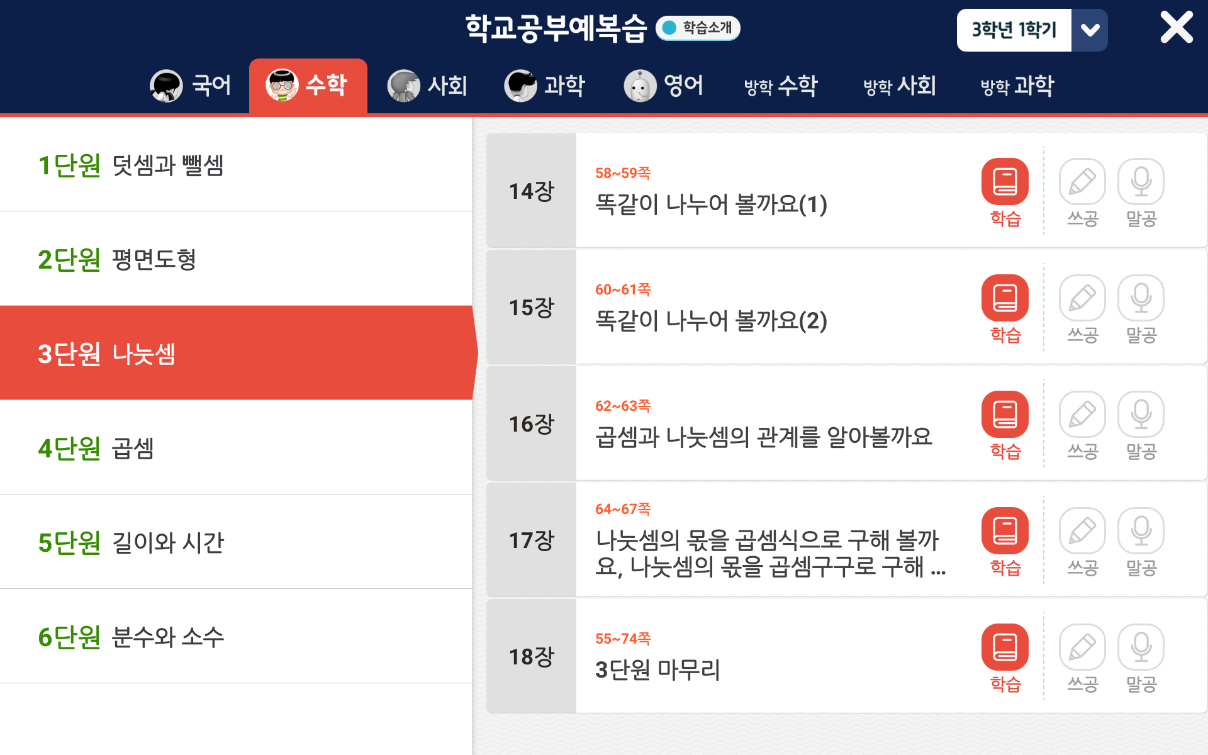Tap the 말공 microphone icon for 16장
This screenshot has width=1208, height=755.
tap(1141, 415)
